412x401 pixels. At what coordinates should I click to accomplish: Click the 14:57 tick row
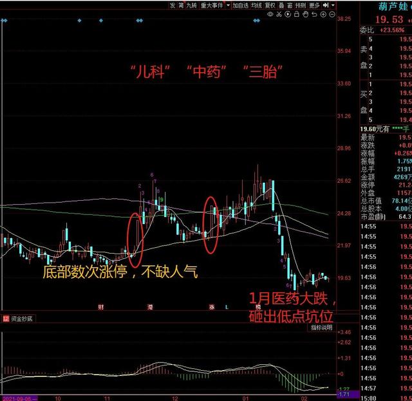[386, 388]
